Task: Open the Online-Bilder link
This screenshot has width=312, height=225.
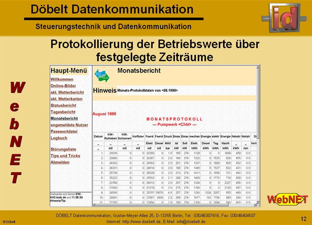Action: [x=63, y=86]
